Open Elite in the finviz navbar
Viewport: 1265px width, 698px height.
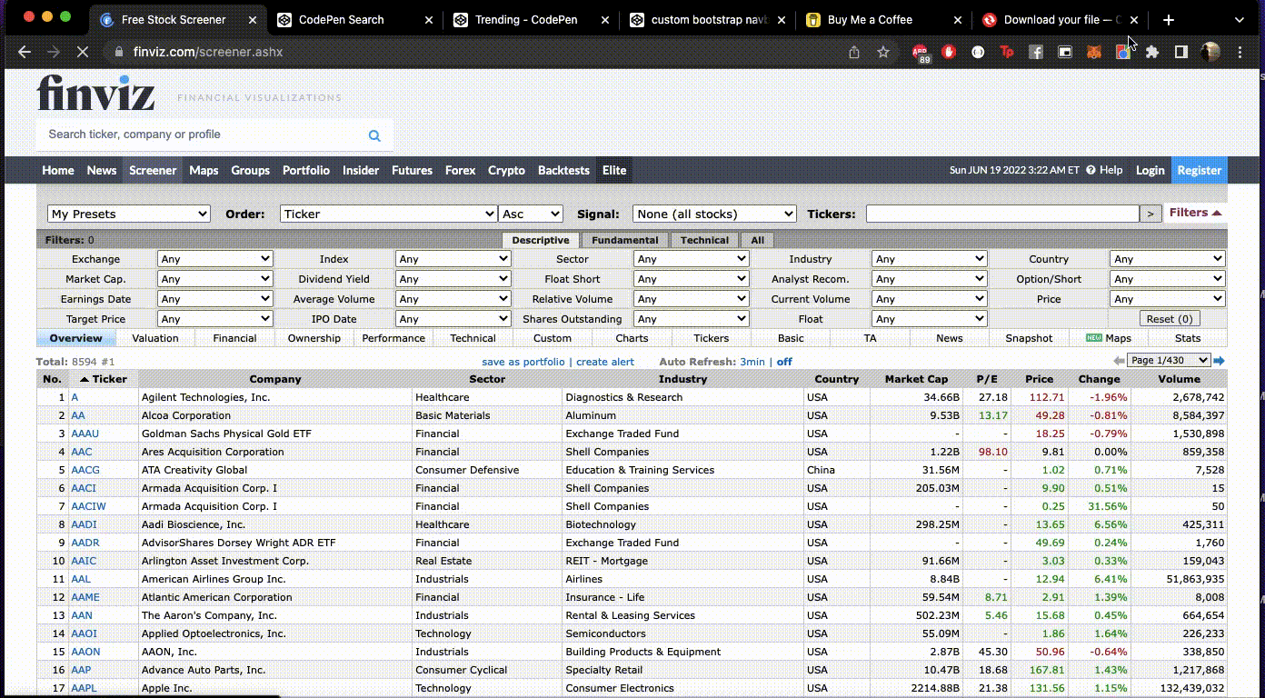(x=614, y=170)
